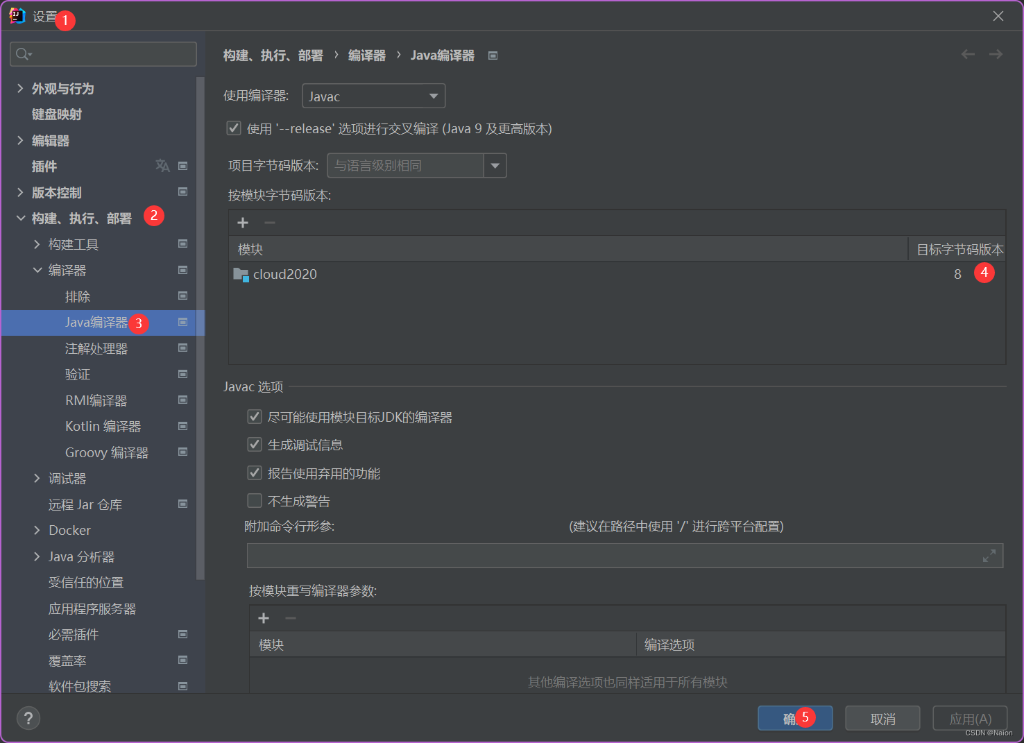Click the 编译选项 column header
The image size is (1024, 743).
(x=821, y=644)
